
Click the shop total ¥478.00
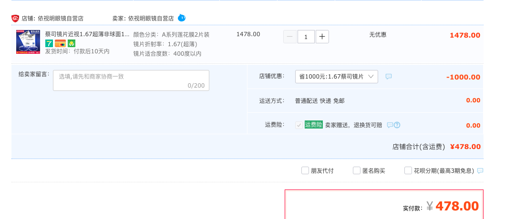[465, 147]
